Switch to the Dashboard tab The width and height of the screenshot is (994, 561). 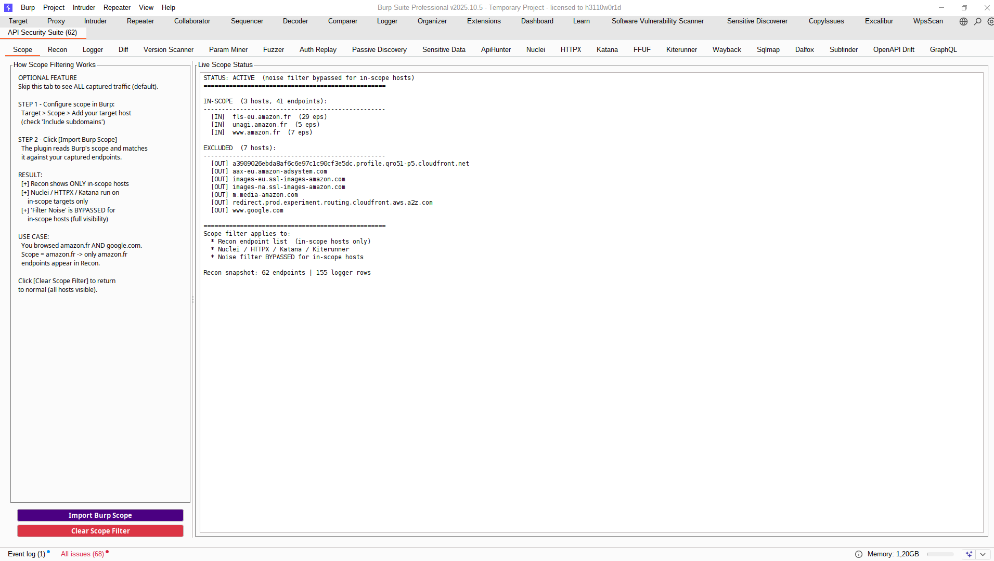pos(537,21)
